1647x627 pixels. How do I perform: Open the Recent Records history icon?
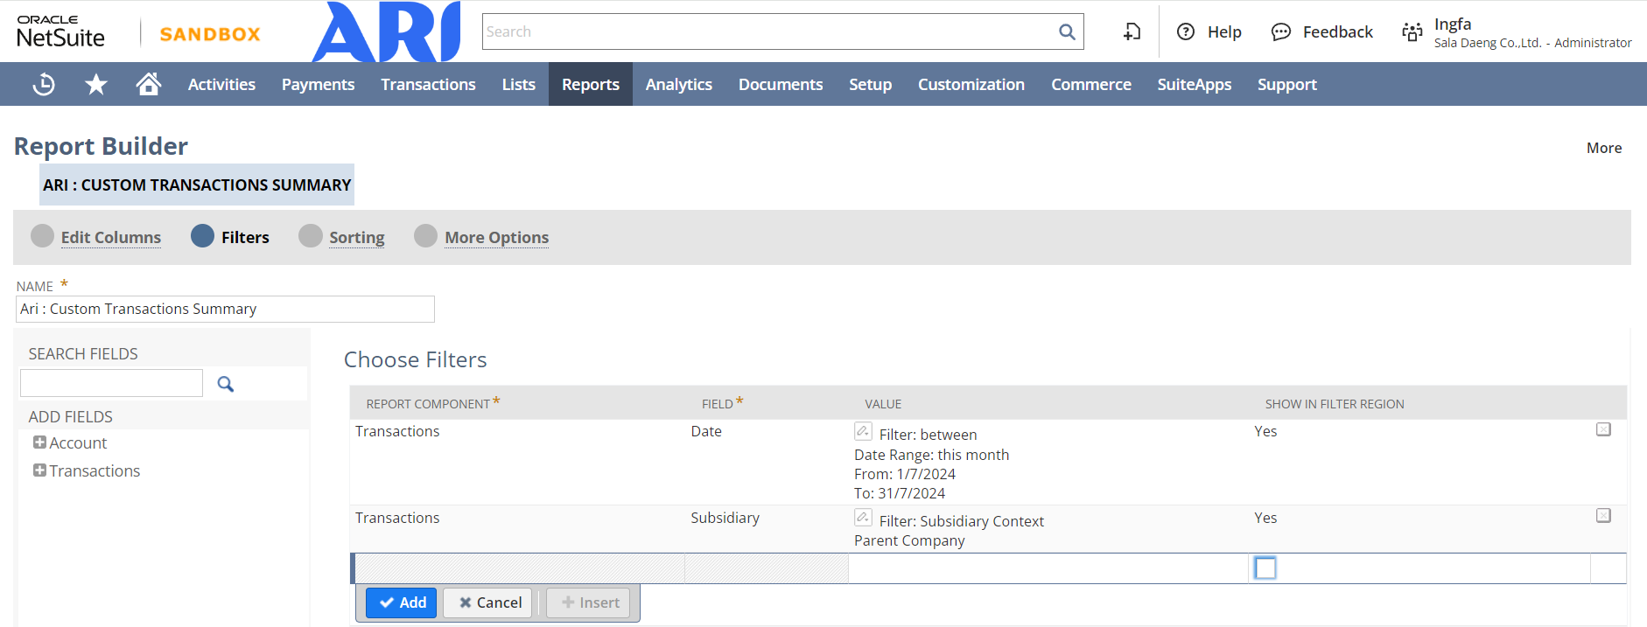point(44,85)
